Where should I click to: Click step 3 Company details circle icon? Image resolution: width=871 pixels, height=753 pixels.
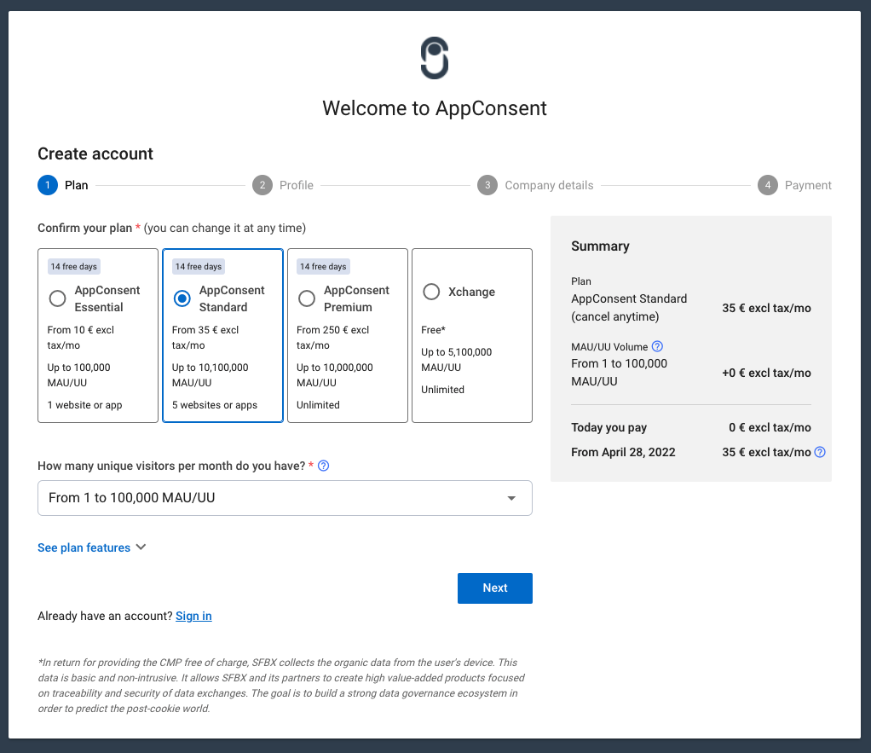click(x=487, y=185)
